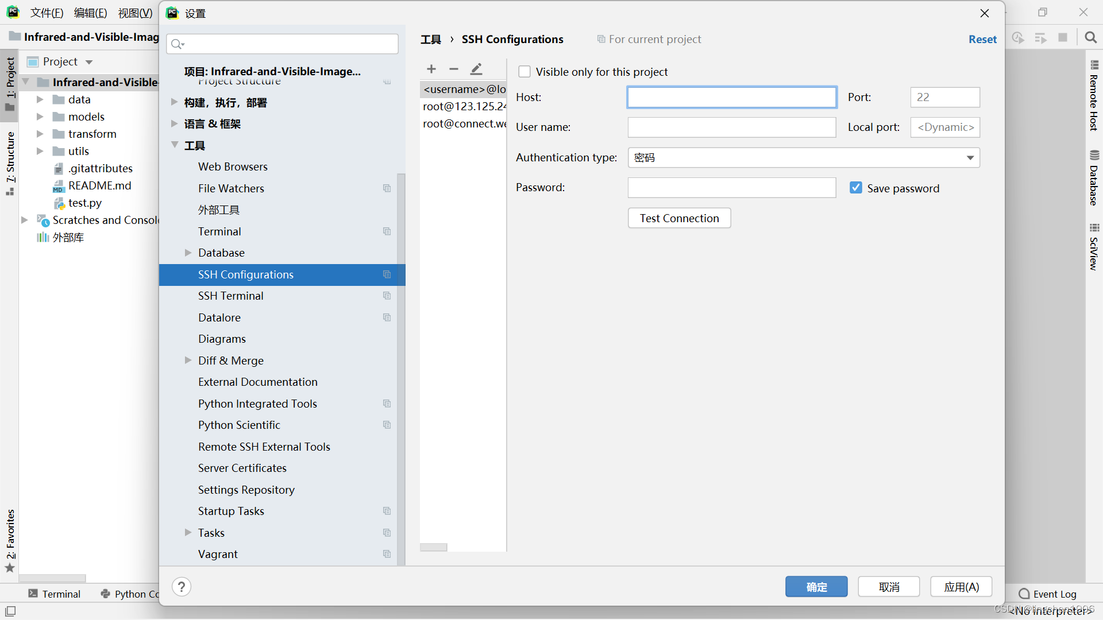Click the settings search magnifier icon
This screenshot has width=1103, height=620.
[176, 44]
